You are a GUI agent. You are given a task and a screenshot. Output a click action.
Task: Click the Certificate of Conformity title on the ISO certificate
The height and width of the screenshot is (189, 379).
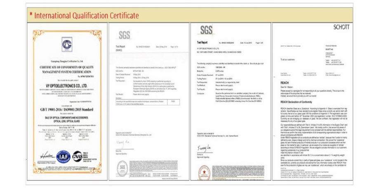tap(67, 69)
